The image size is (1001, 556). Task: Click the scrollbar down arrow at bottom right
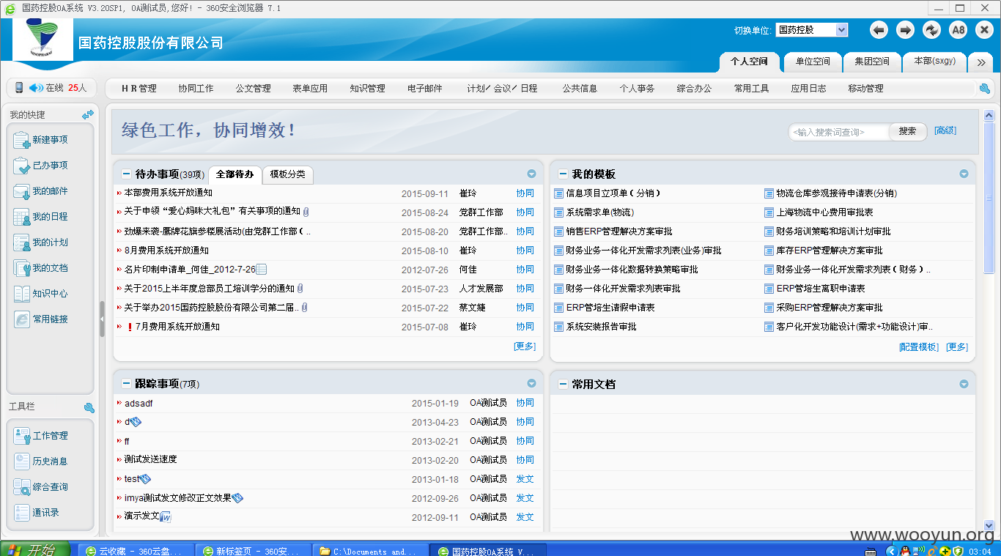(x=989, y=526)
